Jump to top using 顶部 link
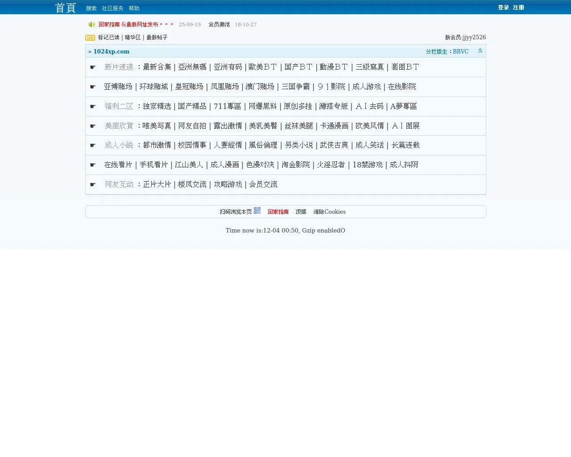Viewport: 571px width, 457px height. (301, 212)
